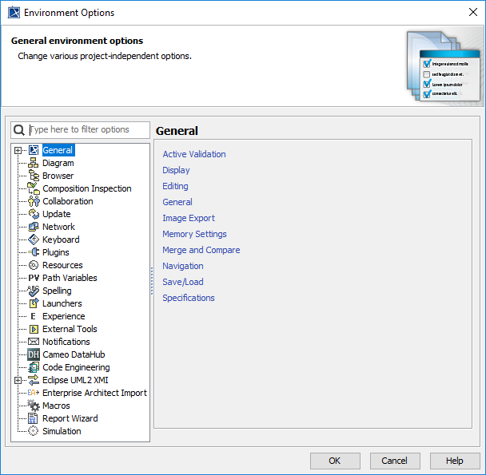Click the Code Engineering icon
The image size is (486, 475).
tap(34, 367)
